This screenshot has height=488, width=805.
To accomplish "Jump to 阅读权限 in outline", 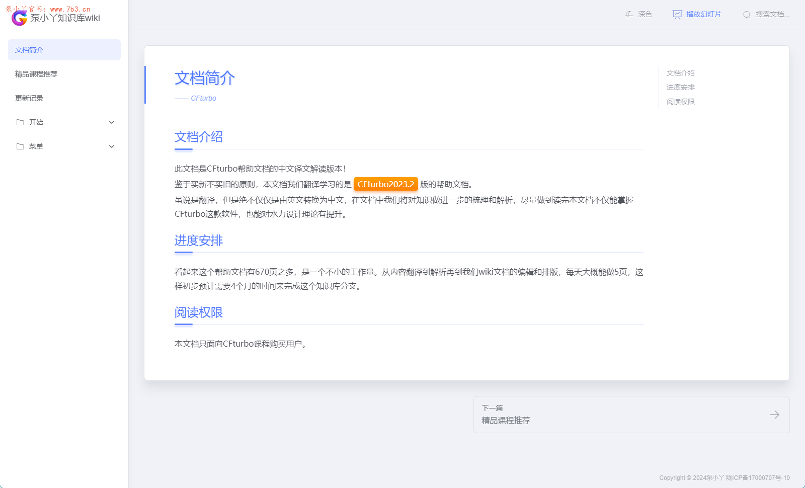I will coord(680,102).
